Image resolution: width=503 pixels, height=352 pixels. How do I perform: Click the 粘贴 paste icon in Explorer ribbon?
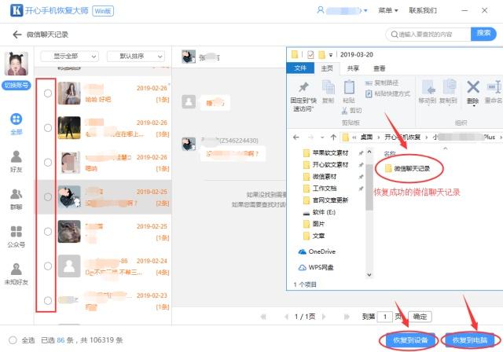349,87
